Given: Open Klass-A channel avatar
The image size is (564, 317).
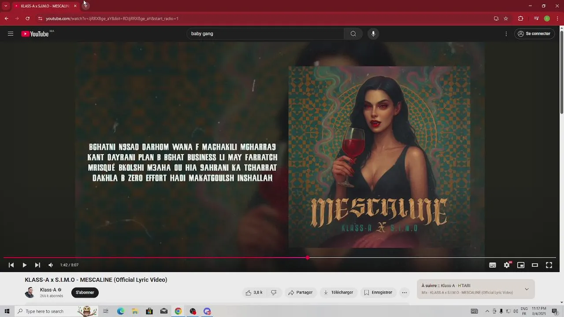Looking at the screenshot, I should tap(30, 292).
